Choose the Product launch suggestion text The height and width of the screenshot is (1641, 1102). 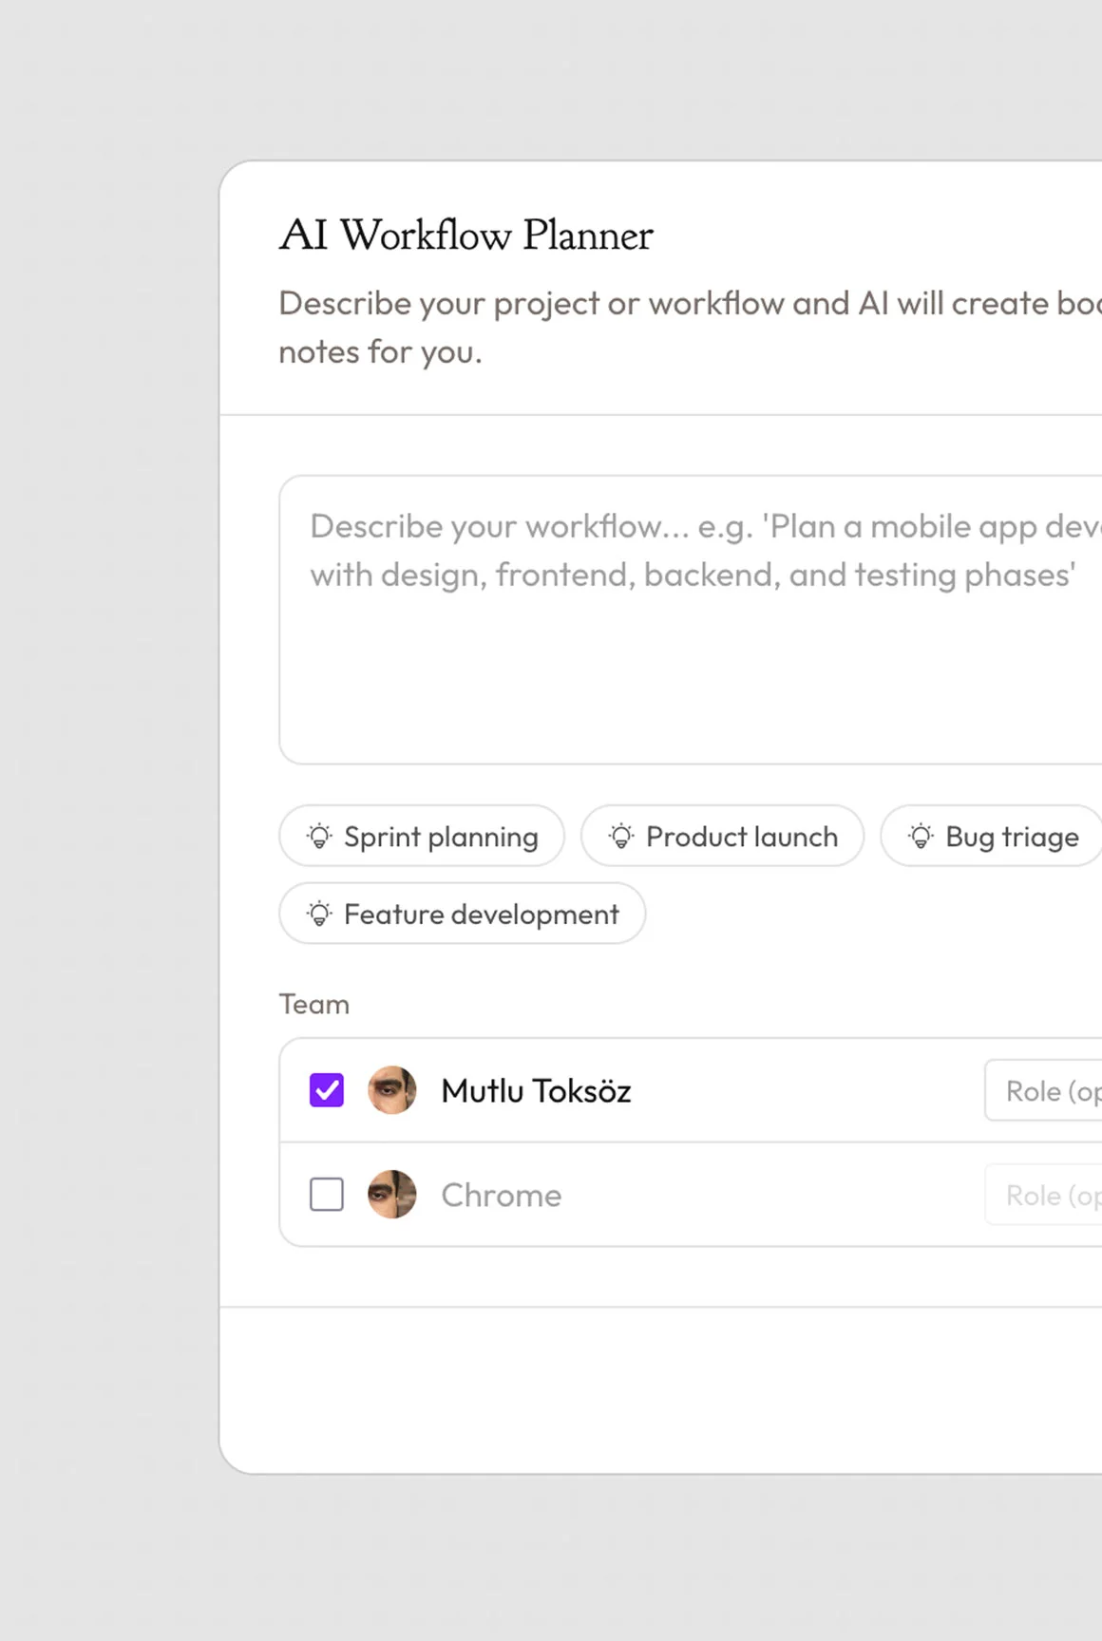[x=742, y=837]
